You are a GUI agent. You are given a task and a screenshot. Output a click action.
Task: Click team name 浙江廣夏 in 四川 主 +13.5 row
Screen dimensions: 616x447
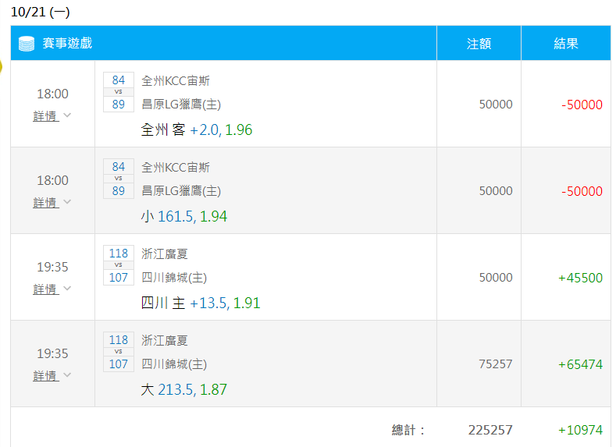[165, 254]
